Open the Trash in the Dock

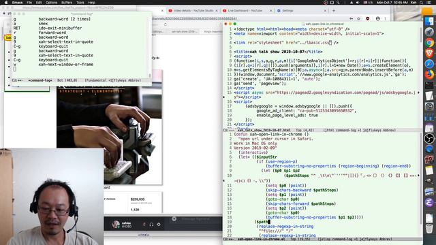(429, 229)
